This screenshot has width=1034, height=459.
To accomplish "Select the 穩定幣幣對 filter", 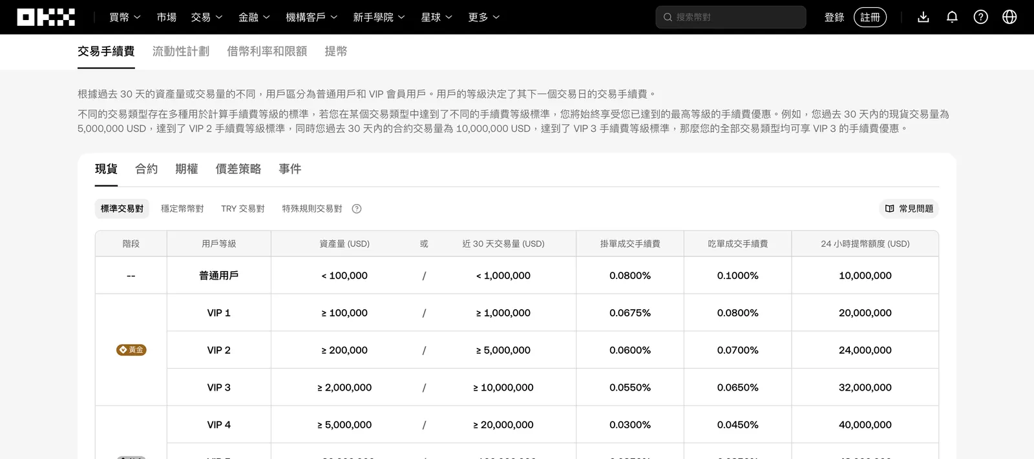I will 182,209.
